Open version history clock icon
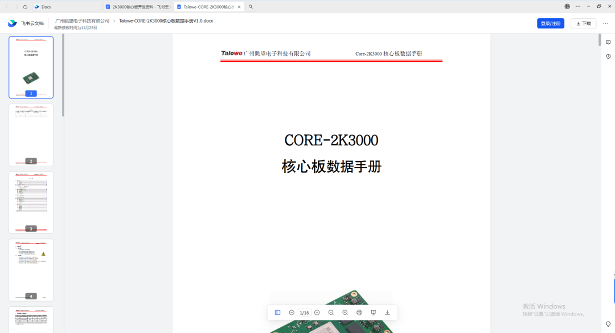 point(608,56)
